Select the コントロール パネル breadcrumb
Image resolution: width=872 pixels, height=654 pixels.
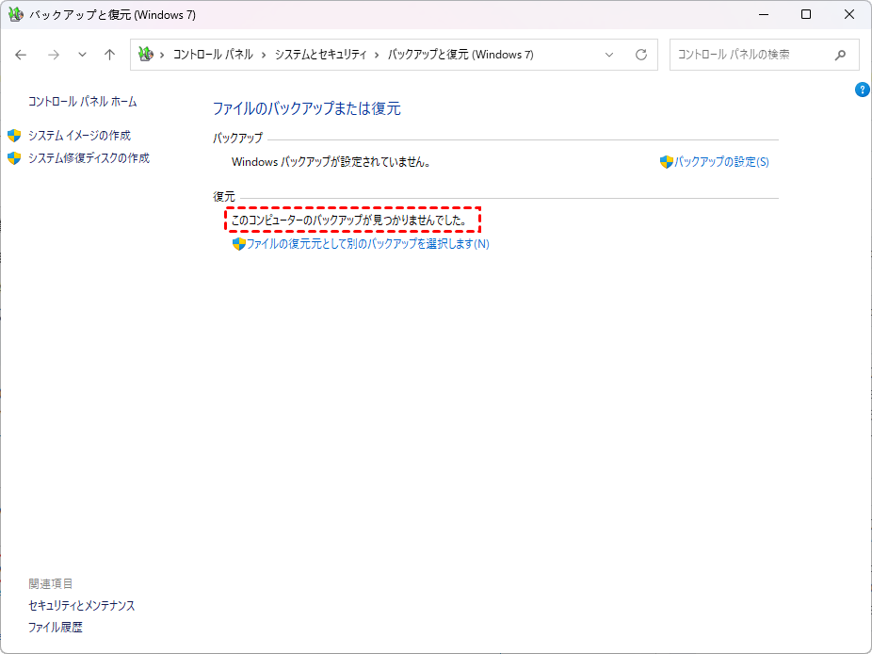tap(213, 55)
